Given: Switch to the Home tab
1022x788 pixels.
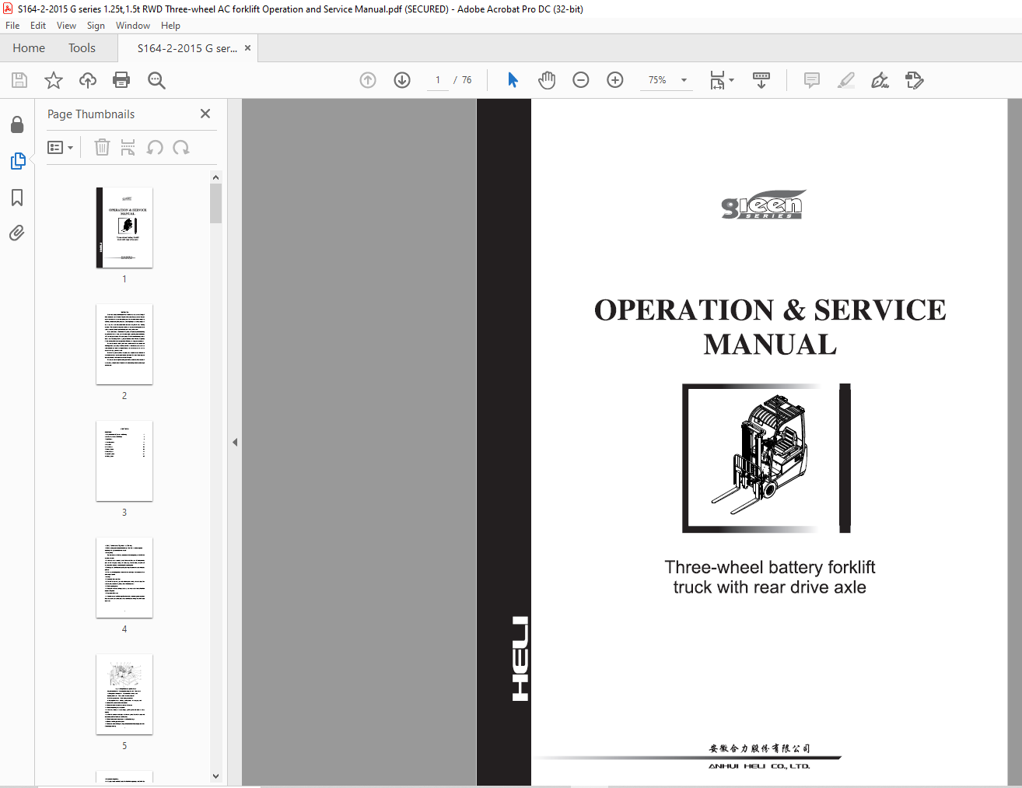Looking at the screenshot, I should point(29,48).
